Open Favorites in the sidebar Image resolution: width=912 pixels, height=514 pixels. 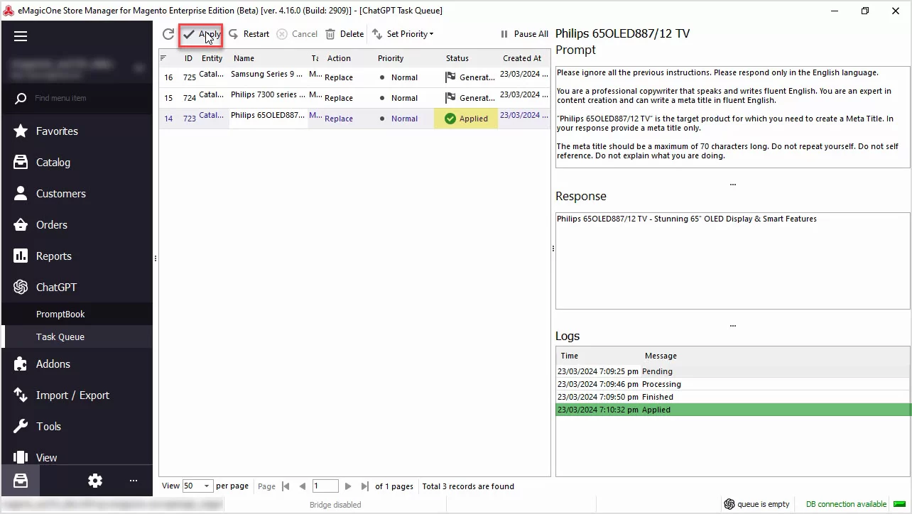tap(77, 131)
